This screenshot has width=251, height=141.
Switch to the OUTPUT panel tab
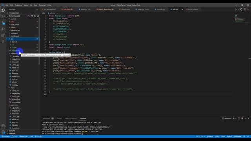(59, 118)
